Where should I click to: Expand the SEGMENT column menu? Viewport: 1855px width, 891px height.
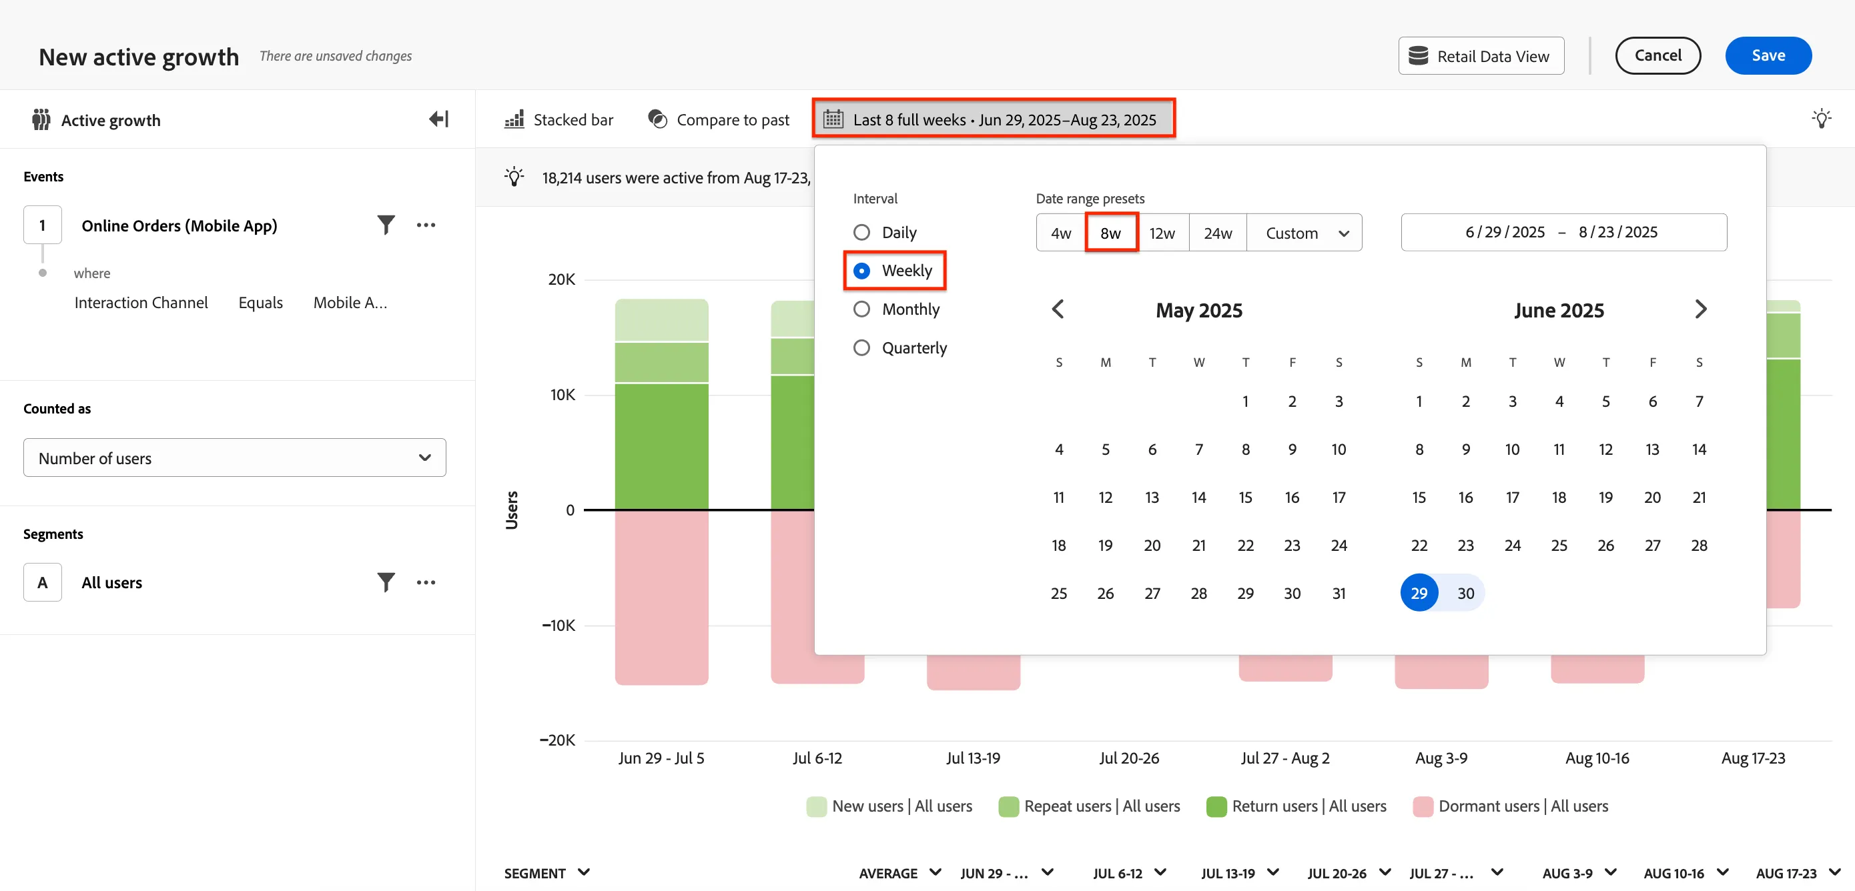pyautogui.click(x=584, y=872)
